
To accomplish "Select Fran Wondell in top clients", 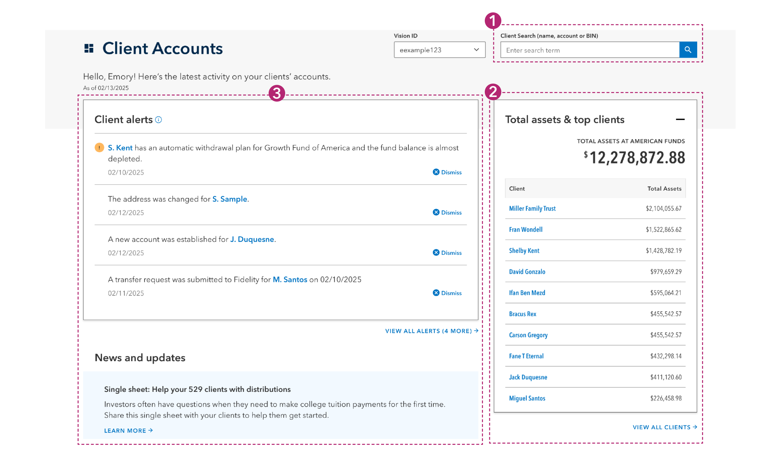I will (526, 230).
